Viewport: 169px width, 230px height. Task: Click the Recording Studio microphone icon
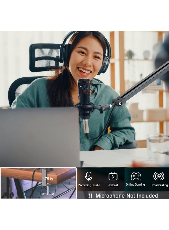pos(89,176)
